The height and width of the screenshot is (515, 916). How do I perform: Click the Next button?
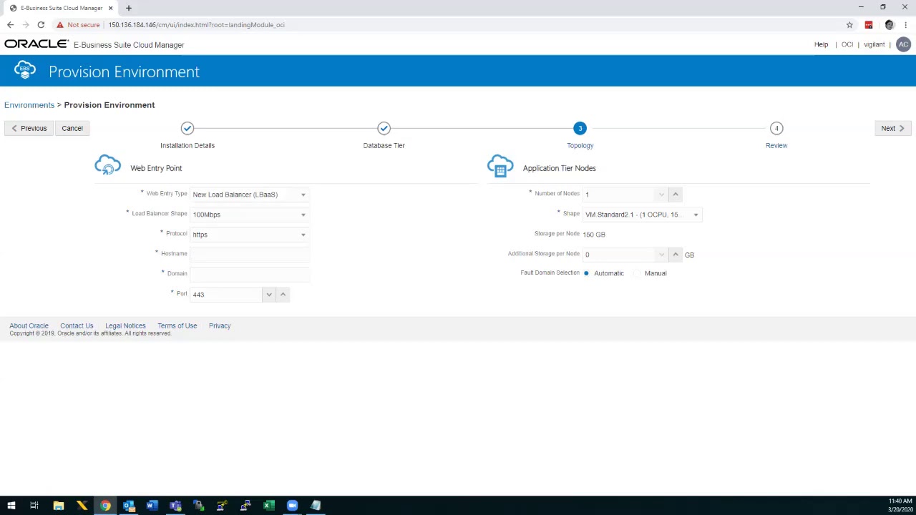tap(892, 128)
